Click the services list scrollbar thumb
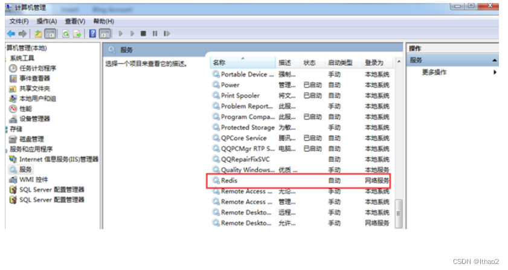The image size is (508, 270). click(x=399, y=214)
